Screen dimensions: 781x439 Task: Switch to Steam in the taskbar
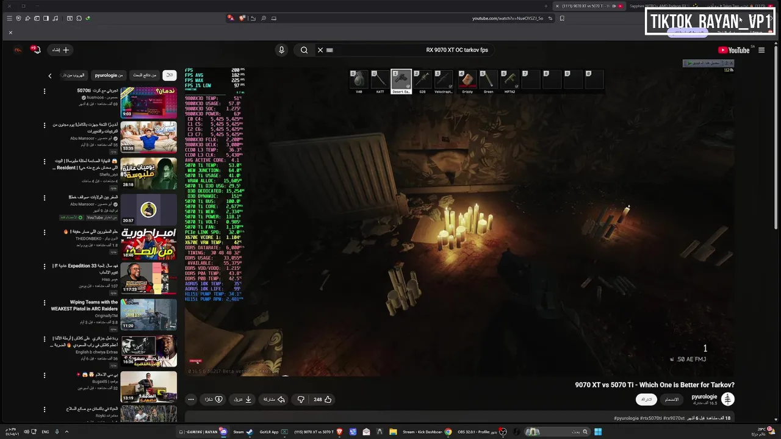(x=243, y=432)
